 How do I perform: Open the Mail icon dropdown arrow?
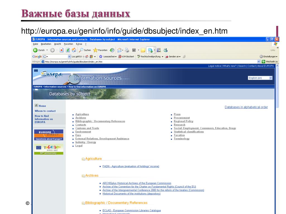pyautogui.click(x=123, y=50)
